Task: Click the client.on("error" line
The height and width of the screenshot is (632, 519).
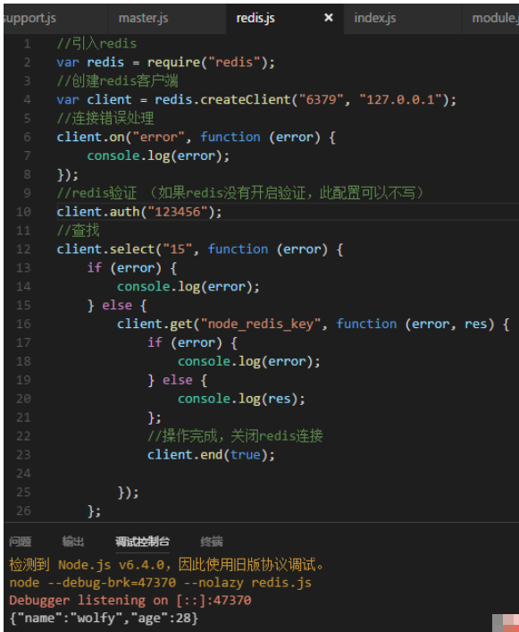Action: pos(197,137)
